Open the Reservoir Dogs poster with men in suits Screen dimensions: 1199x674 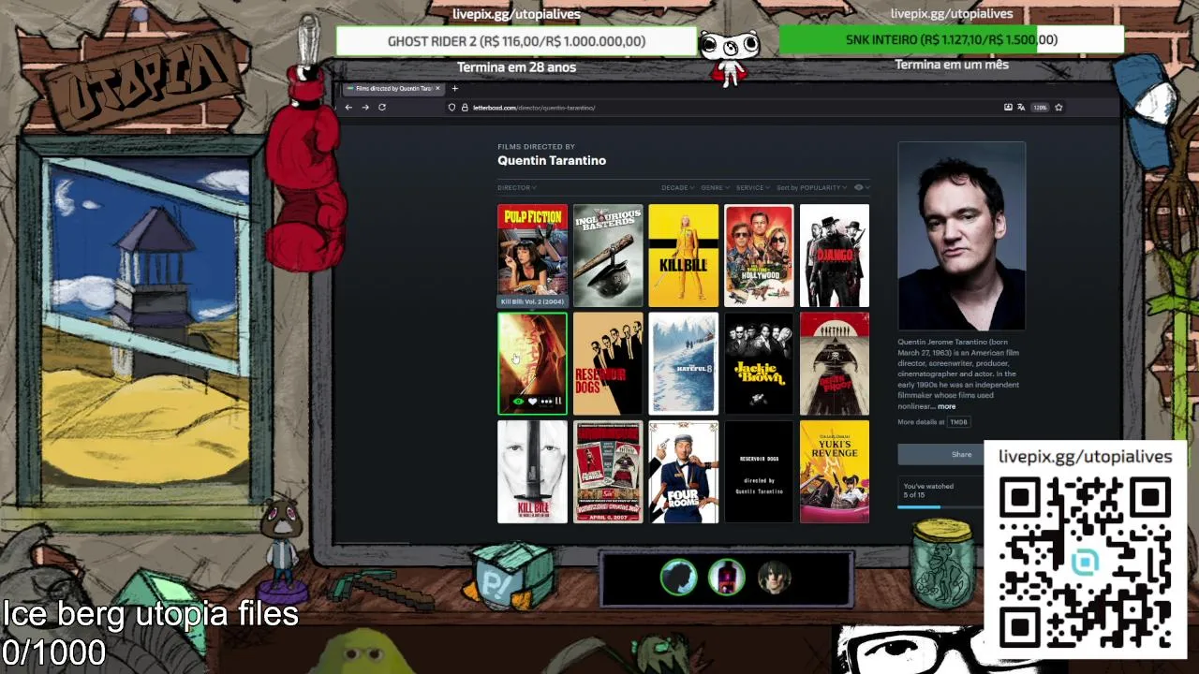point(608,363)
